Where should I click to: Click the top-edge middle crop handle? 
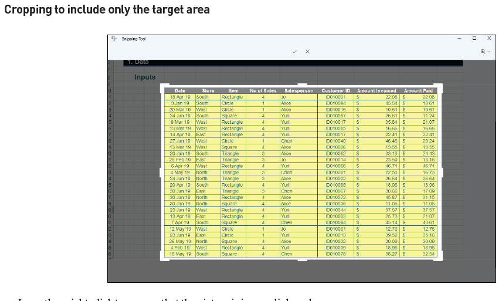pos(302,84)
